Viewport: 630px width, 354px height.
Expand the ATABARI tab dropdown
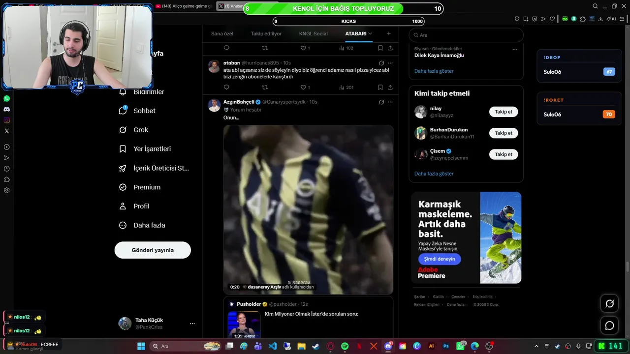[370, 33]
